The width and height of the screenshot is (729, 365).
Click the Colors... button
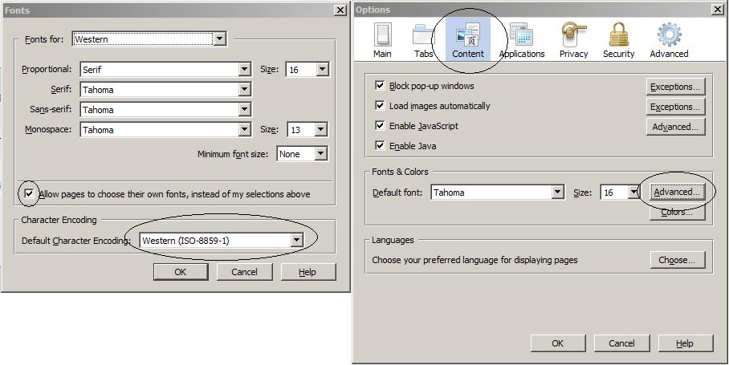click(x=677, y=213)
